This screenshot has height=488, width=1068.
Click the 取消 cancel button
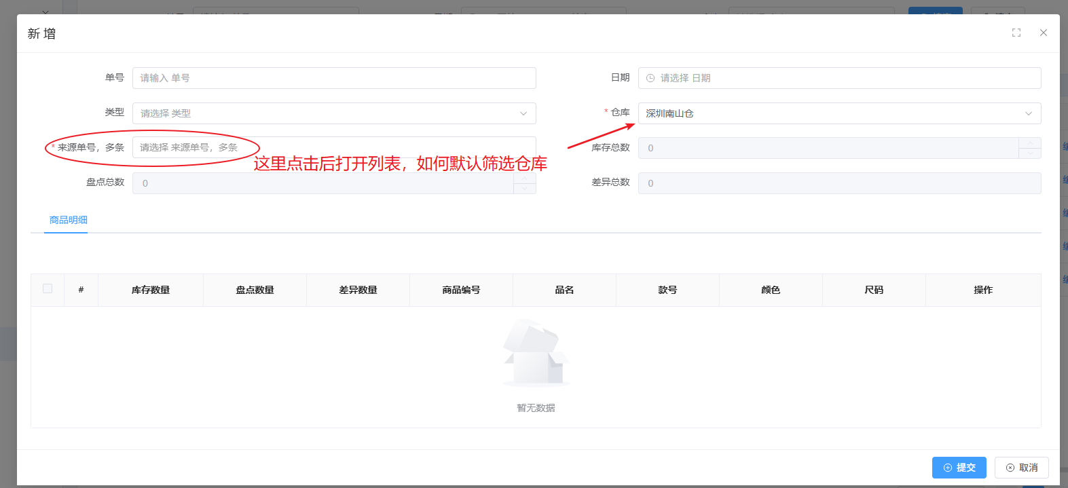1021,468
